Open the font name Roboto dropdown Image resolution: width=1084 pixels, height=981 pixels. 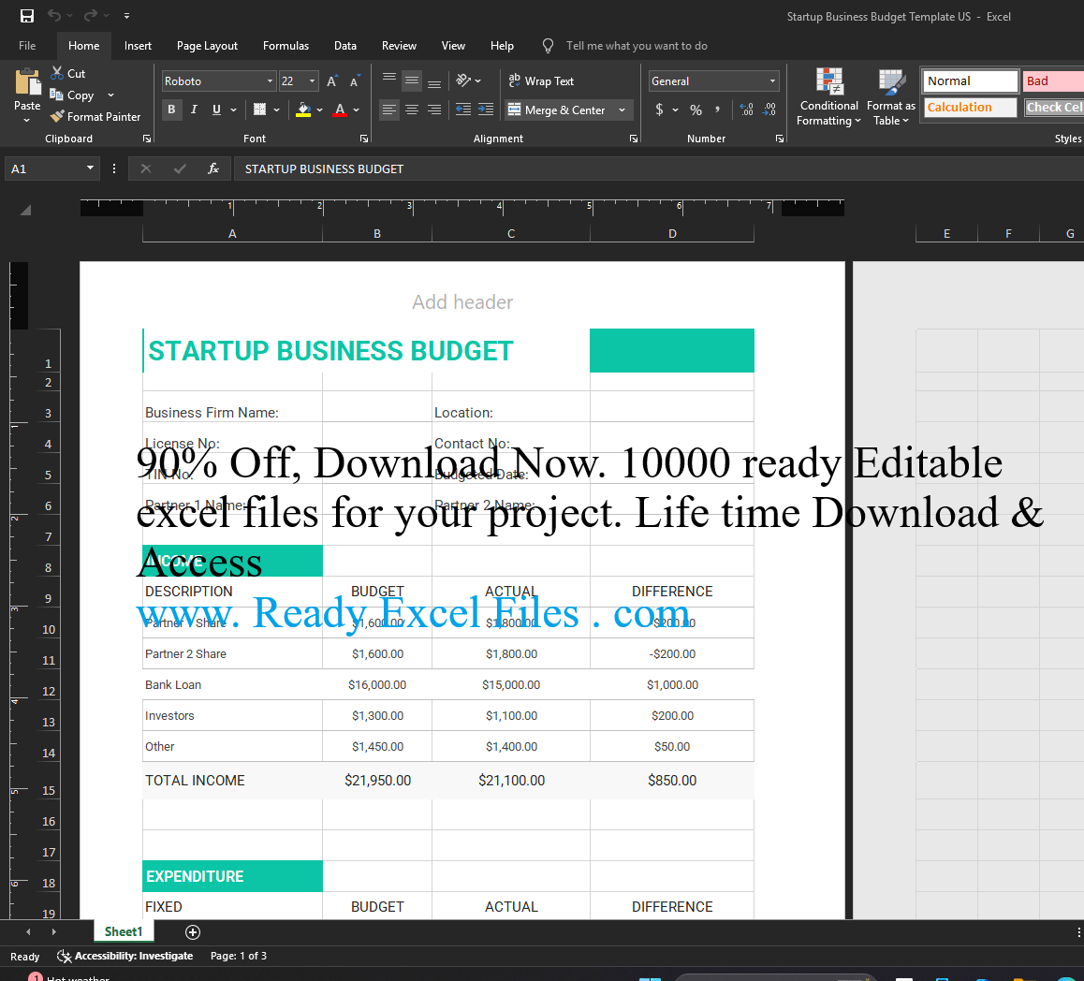click(x=270, y=81)
